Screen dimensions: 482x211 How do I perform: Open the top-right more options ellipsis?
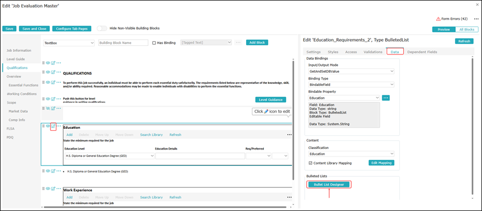click(476, 19)
